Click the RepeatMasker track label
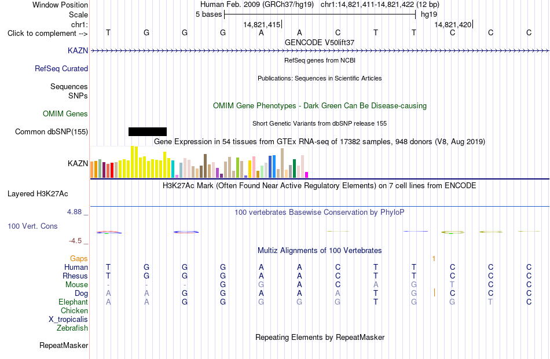Viewport: 550px width, 359px height. click(64, 345)
